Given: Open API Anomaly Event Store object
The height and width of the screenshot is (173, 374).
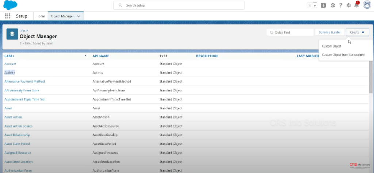Looking at the screenshot, I should tap(22, 91).
